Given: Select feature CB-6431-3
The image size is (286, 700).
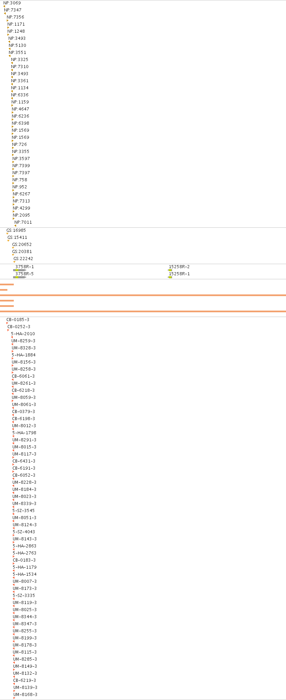Looking at the screenshot, I should point(24,461).
